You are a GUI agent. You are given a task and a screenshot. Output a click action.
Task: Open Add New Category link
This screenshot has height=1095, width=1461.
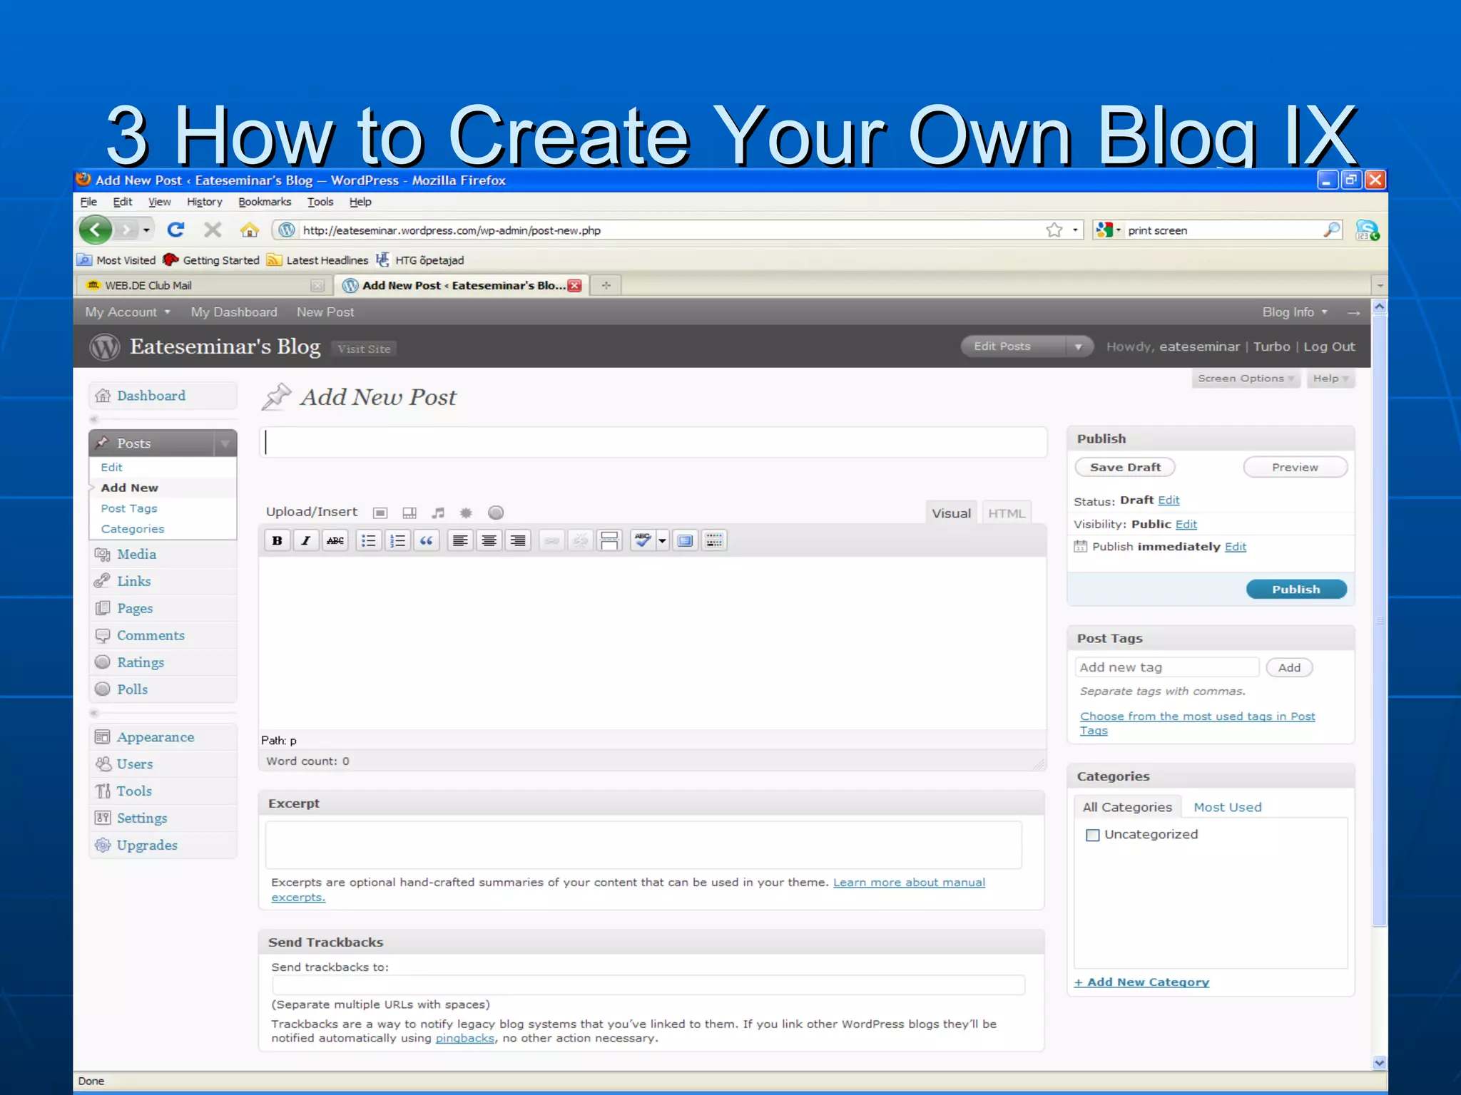1141,982
